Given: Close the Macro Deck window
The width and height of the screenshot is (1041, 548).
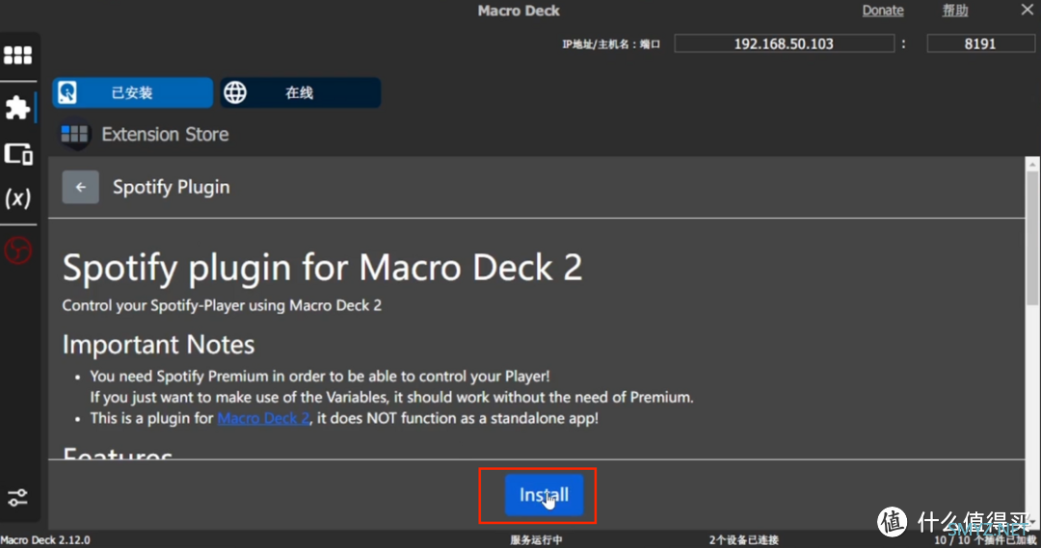Looking at the screenshot, I should pos(1028,10).
